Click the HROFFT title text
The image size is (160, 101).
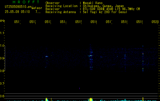(26, 2)
